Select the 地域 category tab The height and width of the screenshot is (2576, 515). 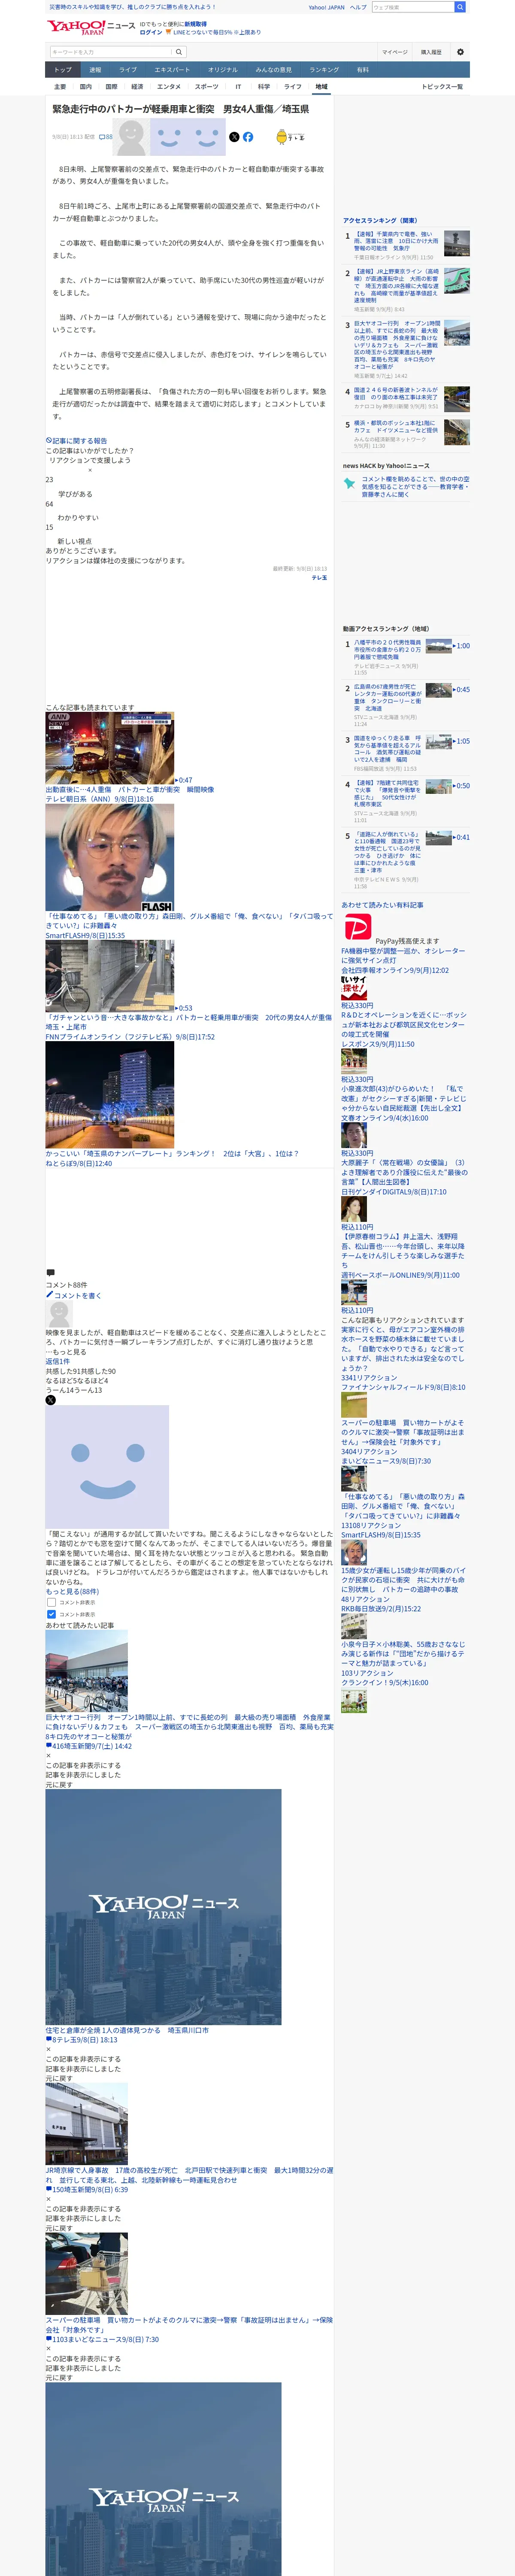pos(321,87)
